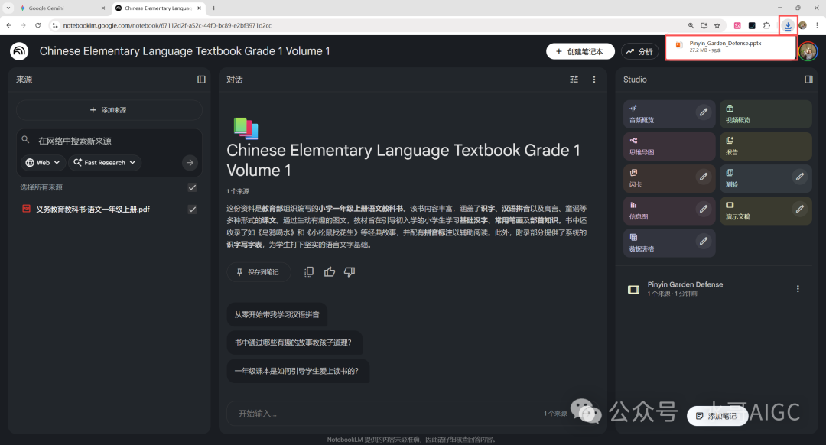The image size is (826, 445).
Task: Switch to the Google Gemini tab
Action: [58, 8]
